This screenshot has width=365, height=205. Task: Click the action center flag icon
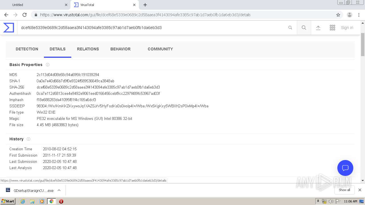[x=338, y=201]
